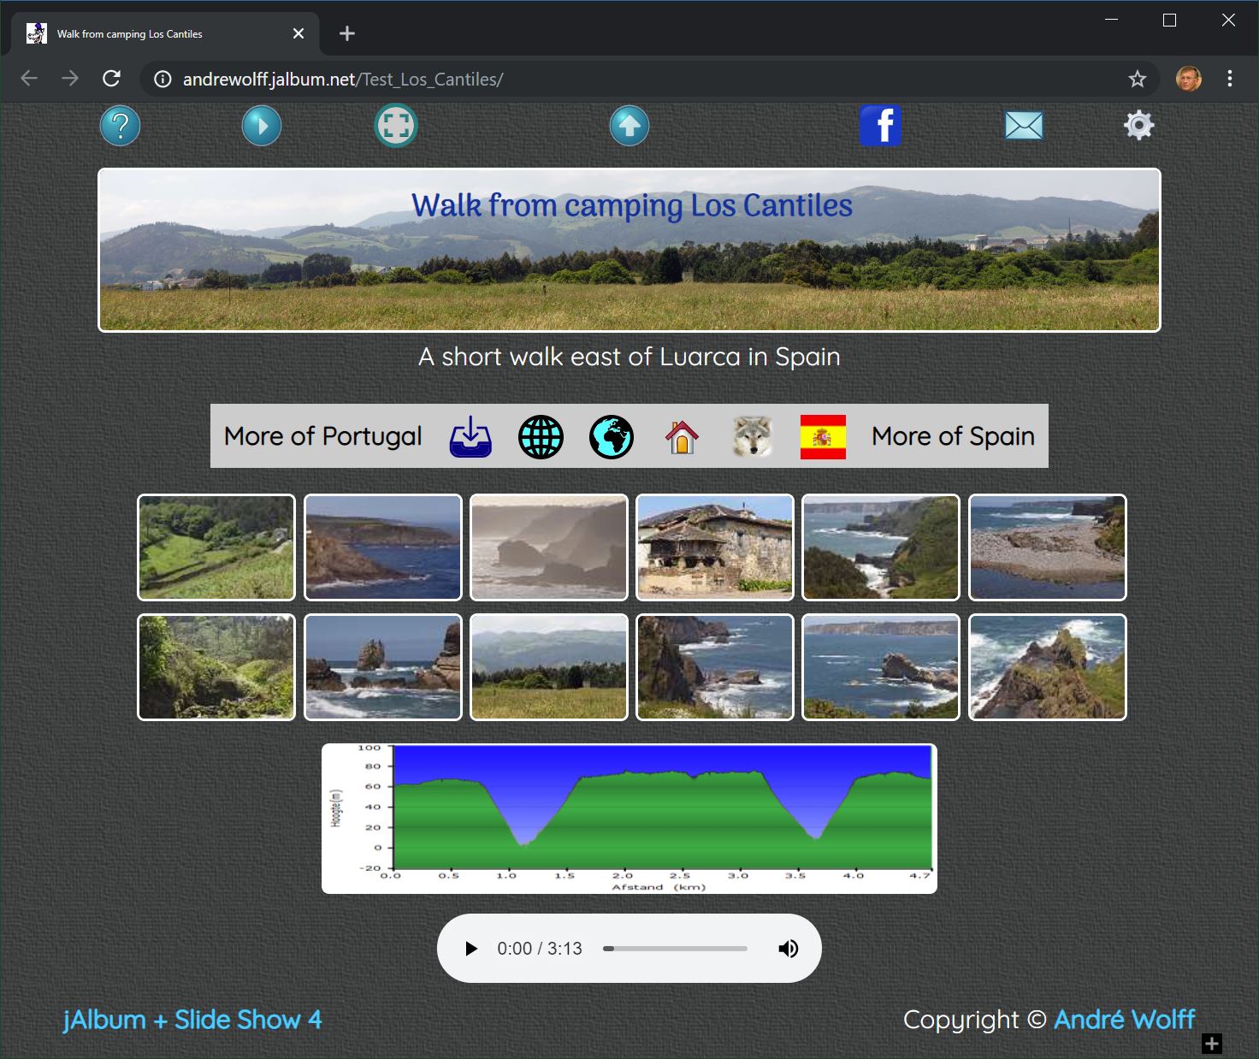Start the slide show play icon
Screen dimensions: 1259x1059
262,126
